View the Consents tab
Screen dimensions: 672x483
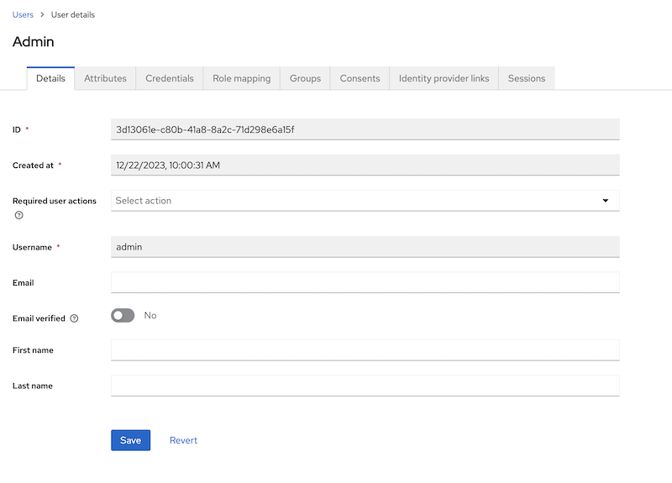[x=360, y=78]
